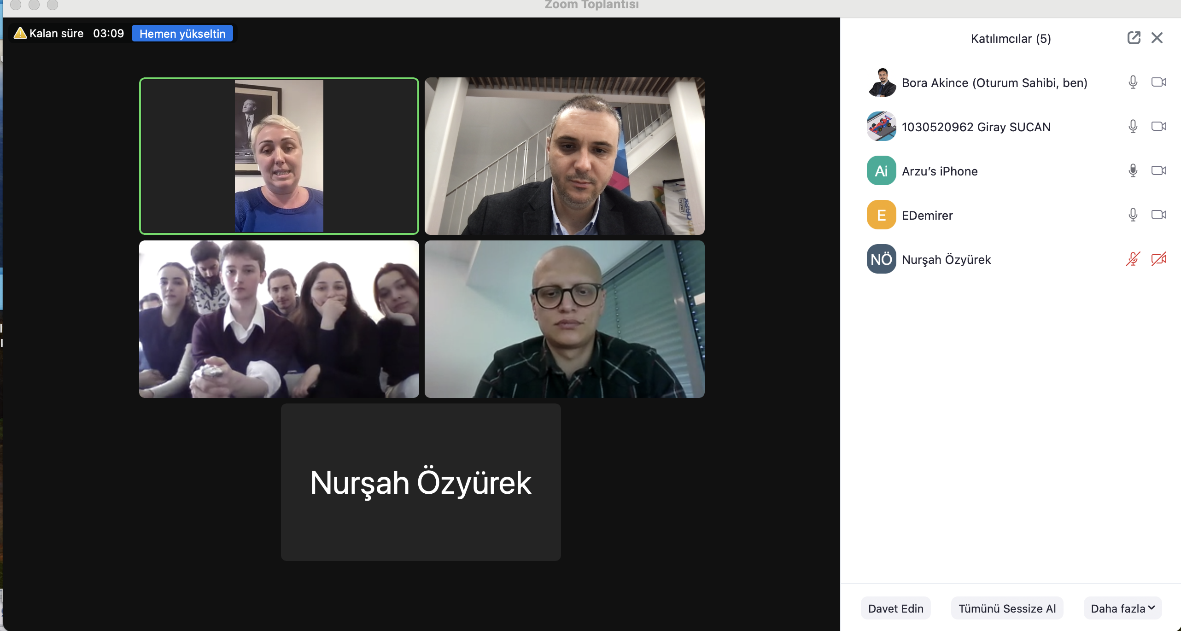This screenshot has height=631, width=1181.
Task: Click Giray SUCAN's race car avatar
Action: coord(881,127)
